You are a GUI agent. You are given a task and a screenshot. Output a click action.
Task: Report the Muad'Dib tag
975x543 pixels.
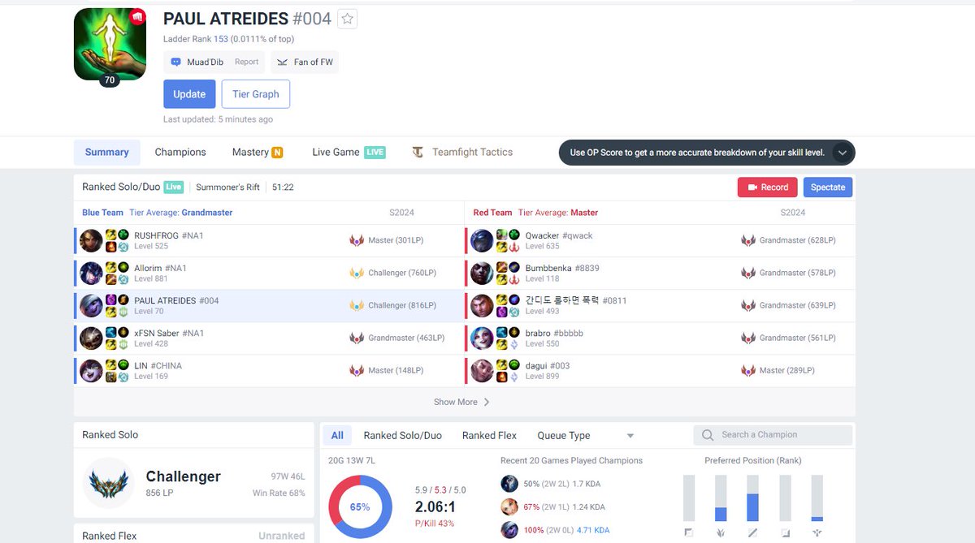pyautogui.click(x=246, y=62)
